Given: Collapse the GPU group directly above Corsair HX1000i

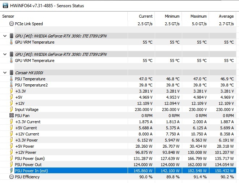Looking at the screenshot, I should (4, 54).
